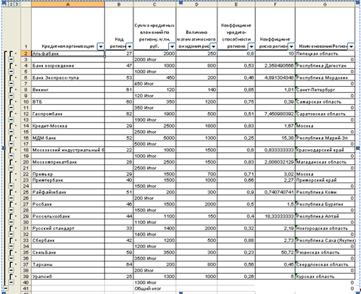The width and height of the screenshot is (361, 294).
Task: Collapse the group ending at row 7
Action: [x=11, y=83]
